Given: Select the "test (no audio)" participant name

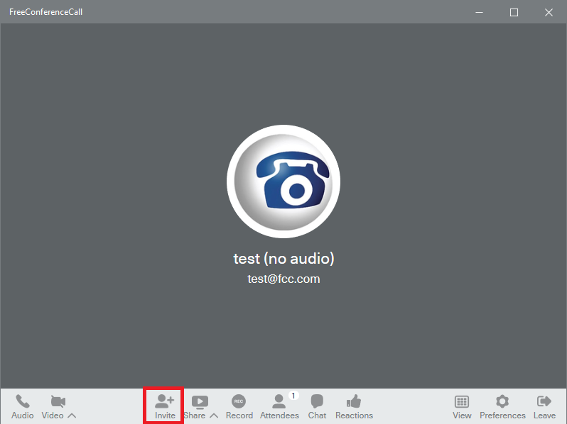Looking at the screenshot, I should [283, 258].
